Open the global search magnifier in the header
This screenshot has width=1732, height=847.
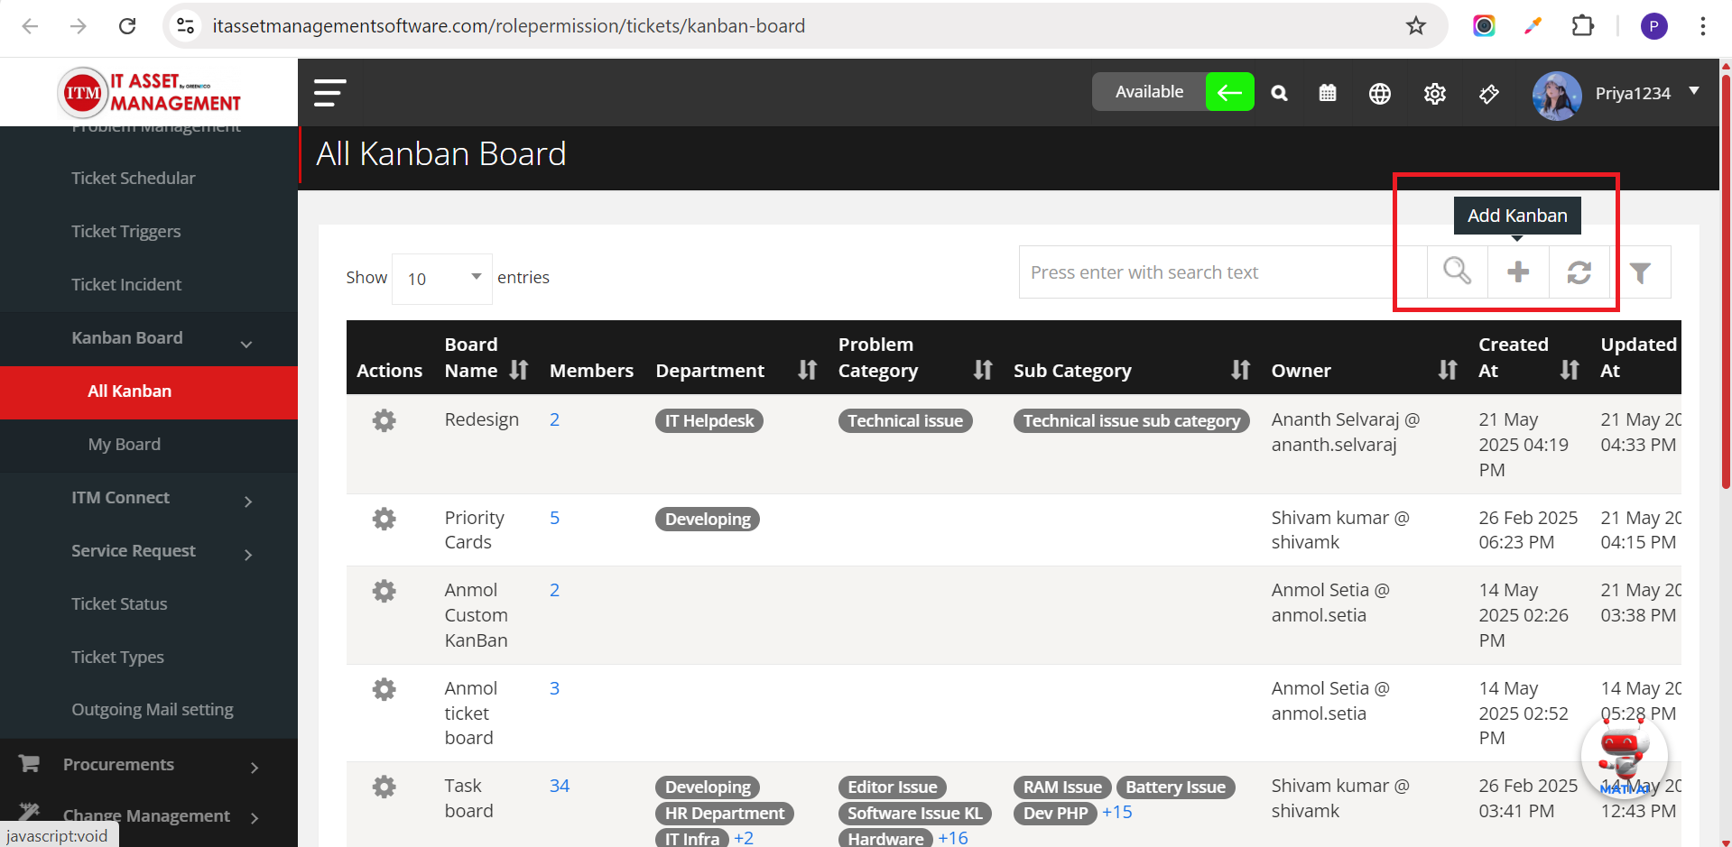coord(1279,93)
